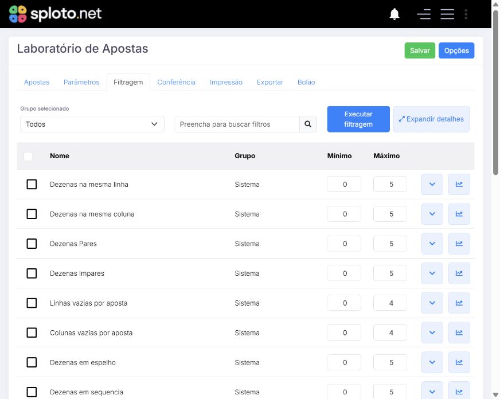Show chart for Linhas vazias por aposta

[x=459, y=303]
